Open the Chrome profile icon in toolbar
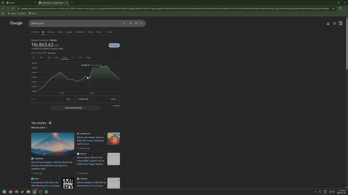348x195 pixels. tap(340, 8)
